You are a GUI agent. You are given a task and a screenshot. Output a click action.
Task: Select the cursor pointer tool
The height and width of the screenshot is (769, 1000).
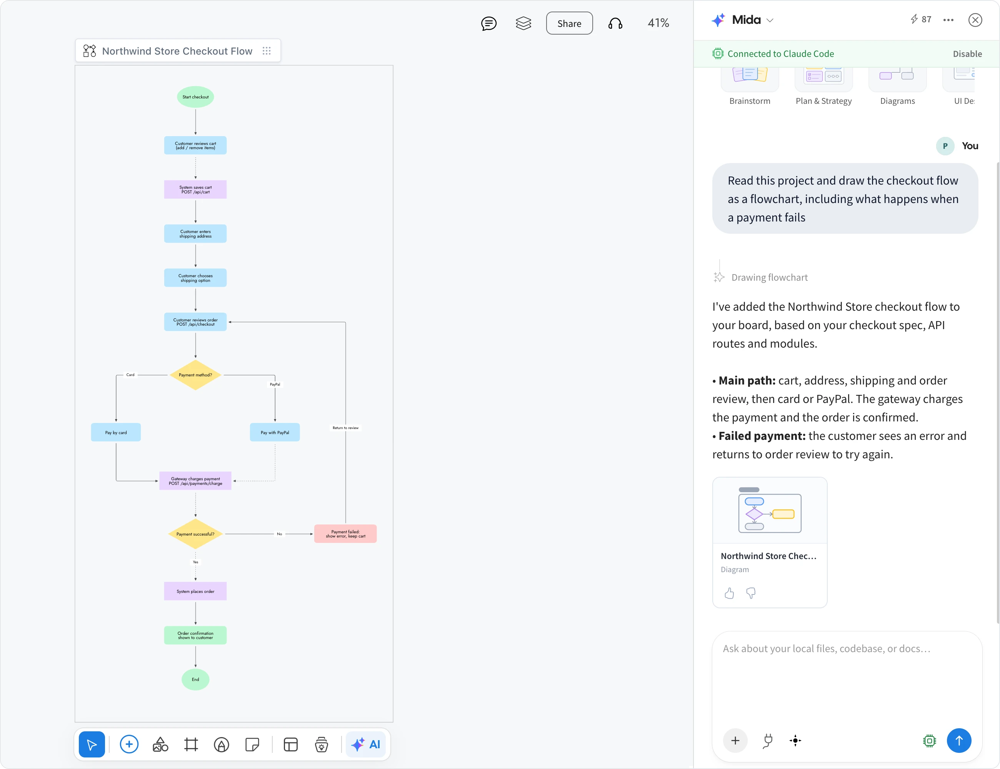coord(92,744)
